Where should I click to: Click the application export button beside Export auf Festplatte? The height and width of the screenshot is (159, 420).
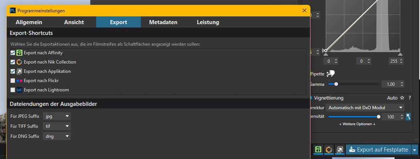[x=339, y=150]
